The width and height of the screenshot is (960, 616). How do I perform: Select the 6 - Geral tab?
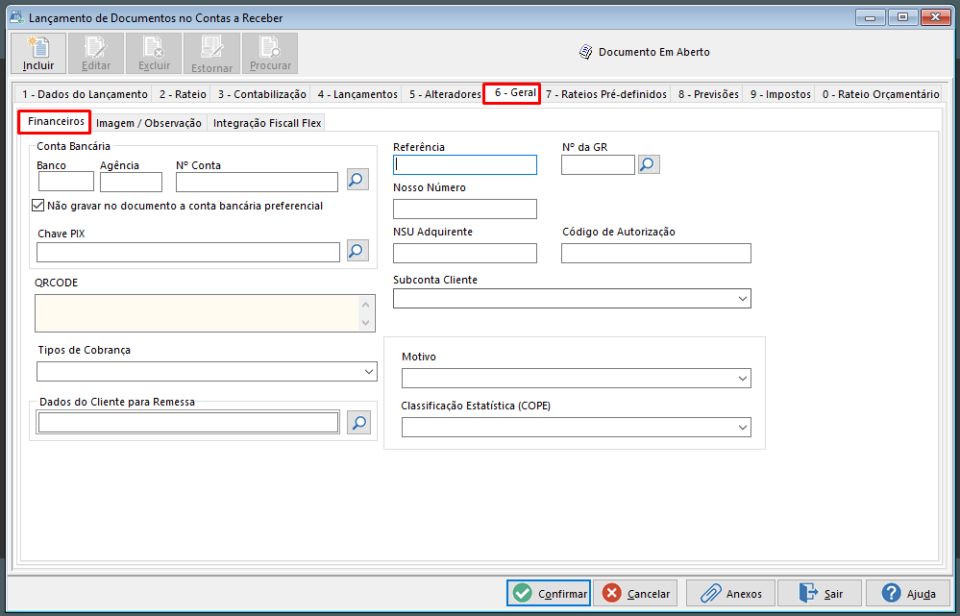[x=512, y=93]
